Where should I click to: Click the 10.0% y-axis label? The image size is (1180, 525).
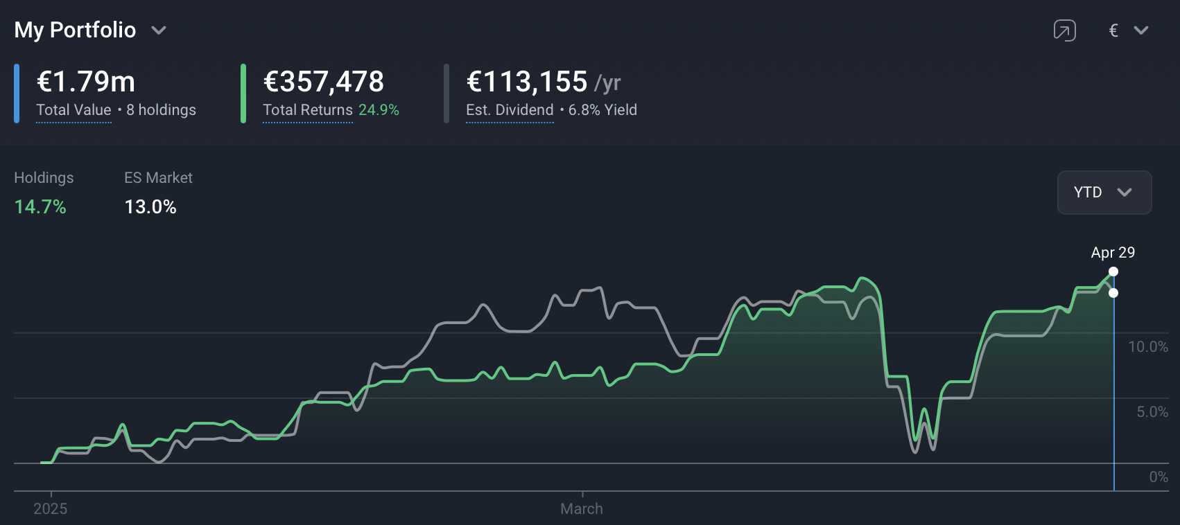(1148, 347)
